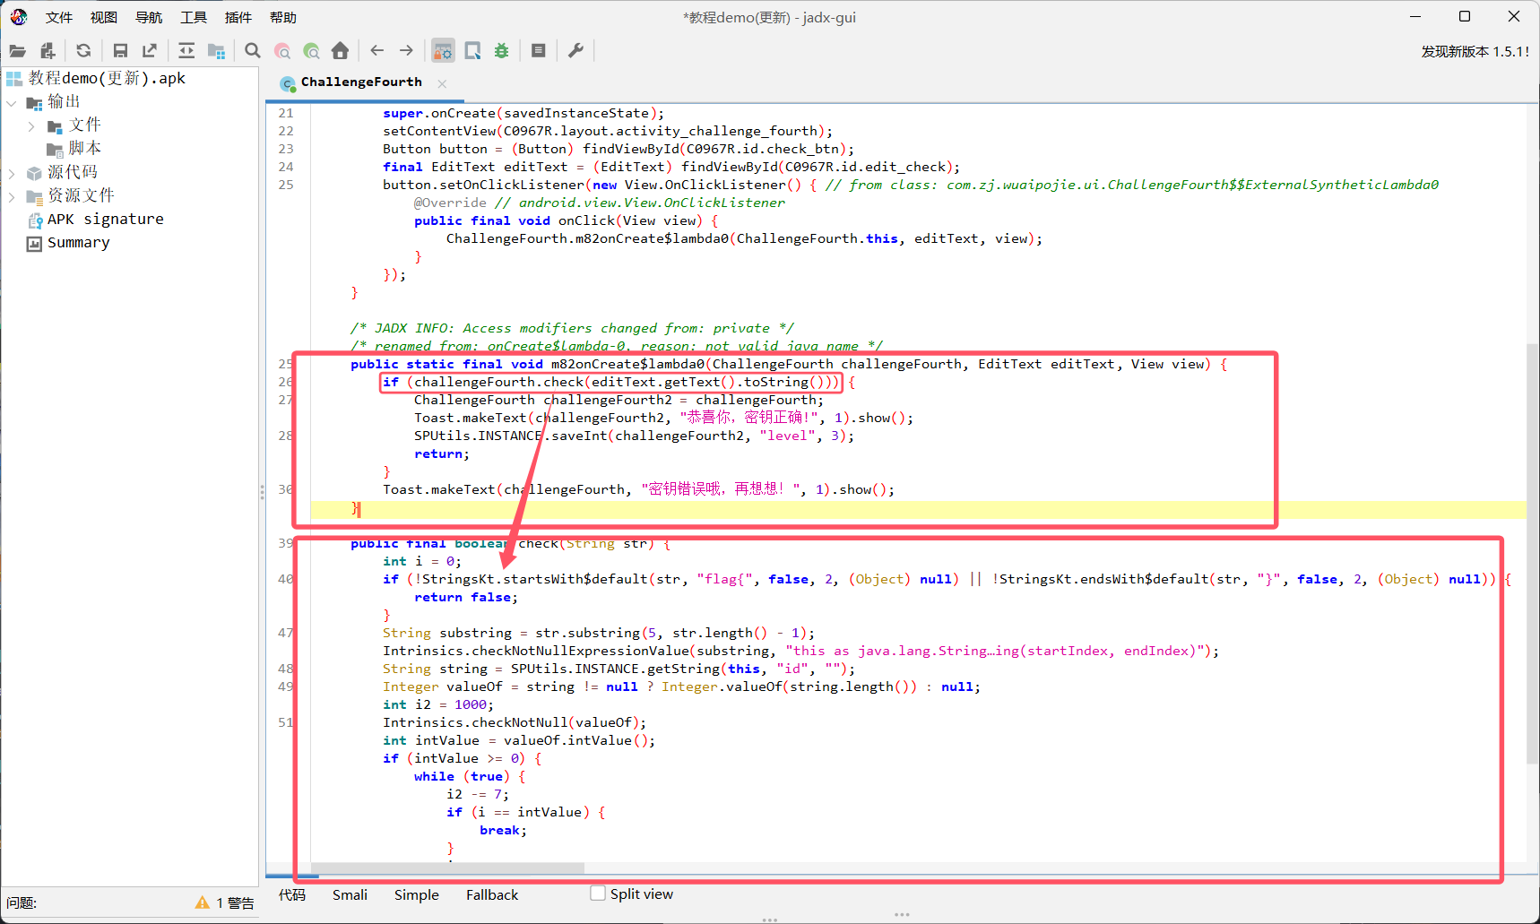
Task: Open the 视图 menu
Action: [x=104, y=17]
